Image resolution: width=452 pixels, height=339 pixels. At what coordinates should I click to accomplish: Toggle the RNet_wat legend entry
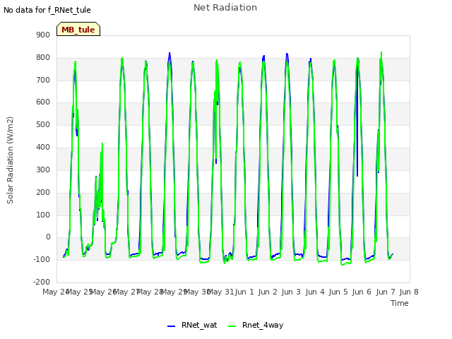[x=192, y=325]
